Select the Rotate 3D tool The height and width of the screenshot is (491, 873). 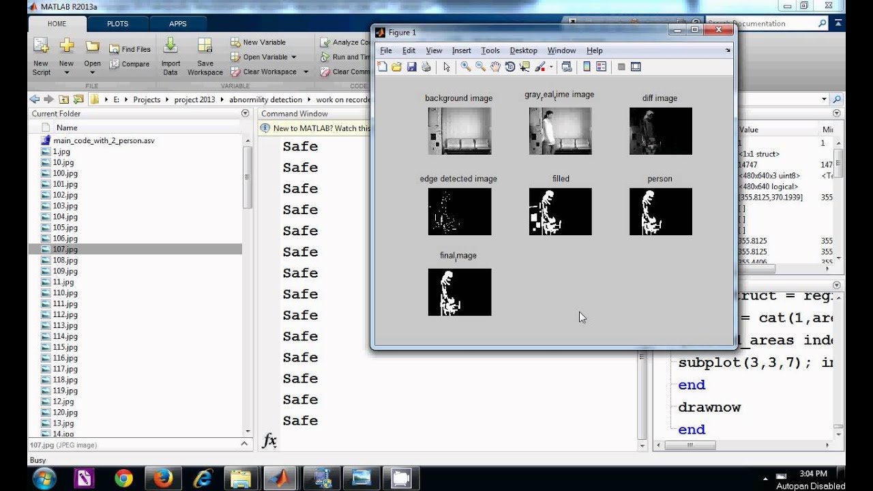[x=509, y=67]
